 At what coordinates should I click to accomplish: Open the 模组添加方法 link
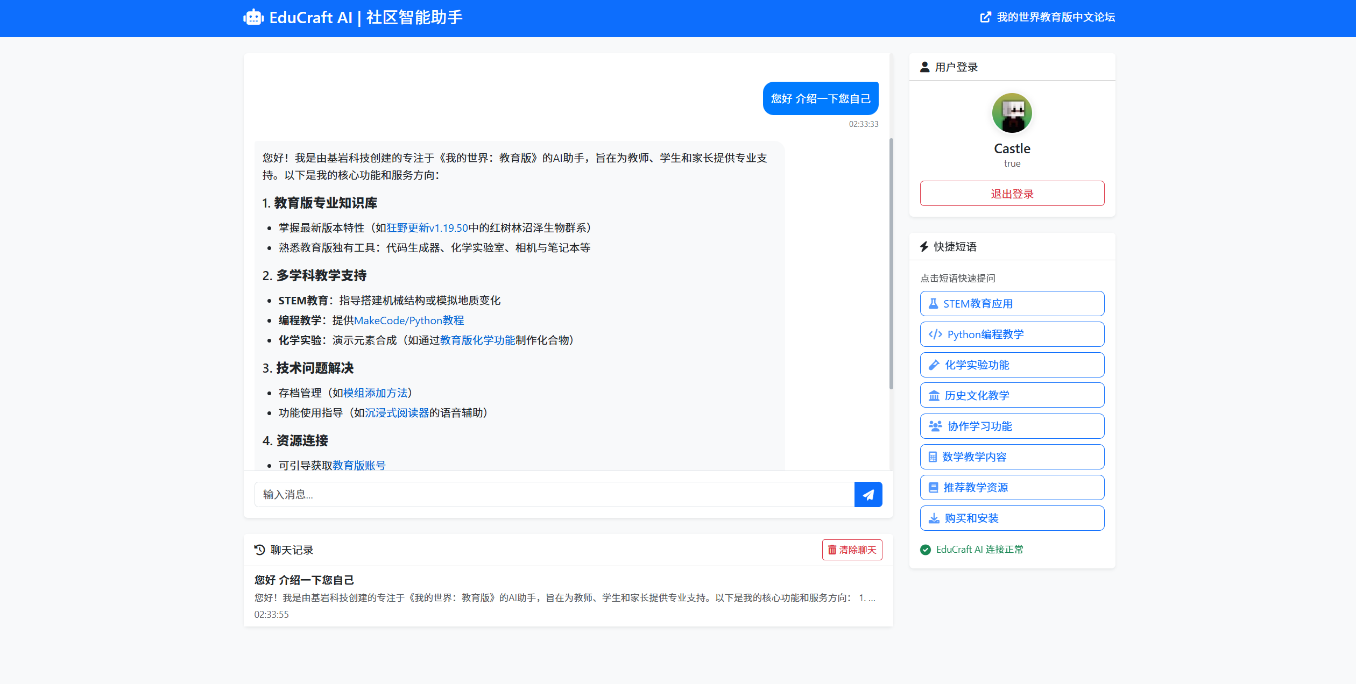click(376, 393)
